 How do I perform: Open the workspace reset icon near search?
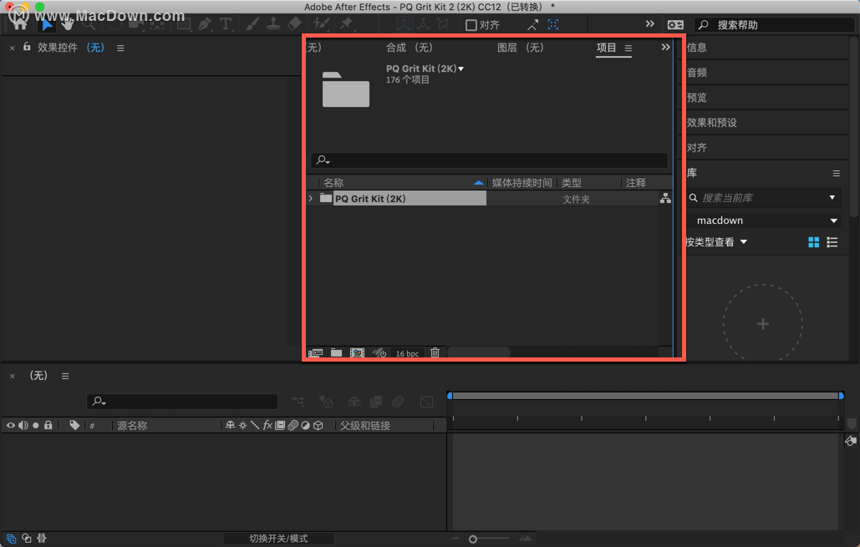pos(675,25)
